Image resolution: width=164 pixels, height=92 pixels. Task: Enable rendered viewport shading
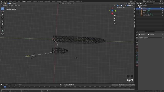(x=132, y=6)
